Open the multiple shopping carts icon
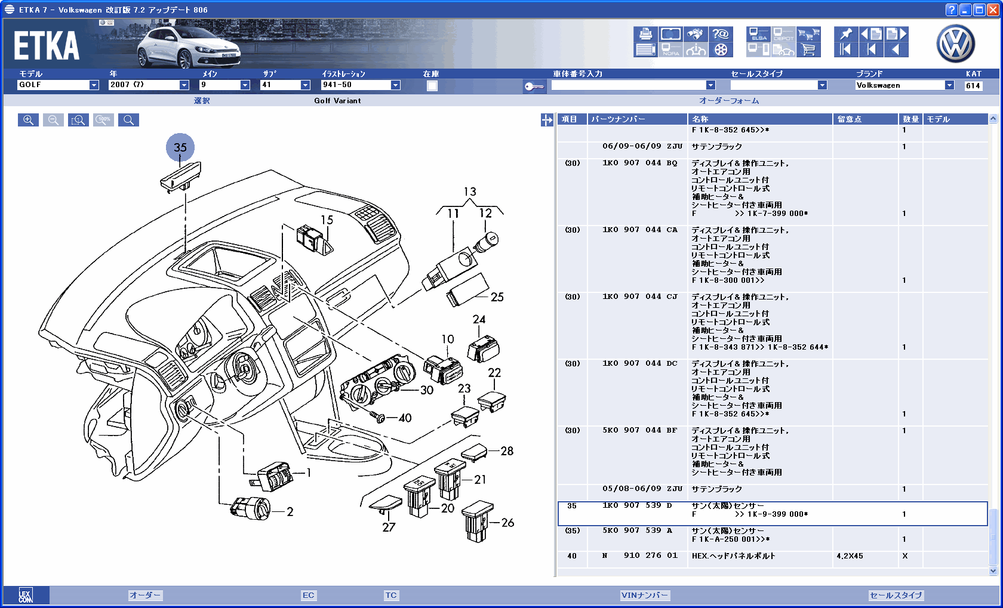Screen dimensions: 1003x608 (x=808, y=34)
